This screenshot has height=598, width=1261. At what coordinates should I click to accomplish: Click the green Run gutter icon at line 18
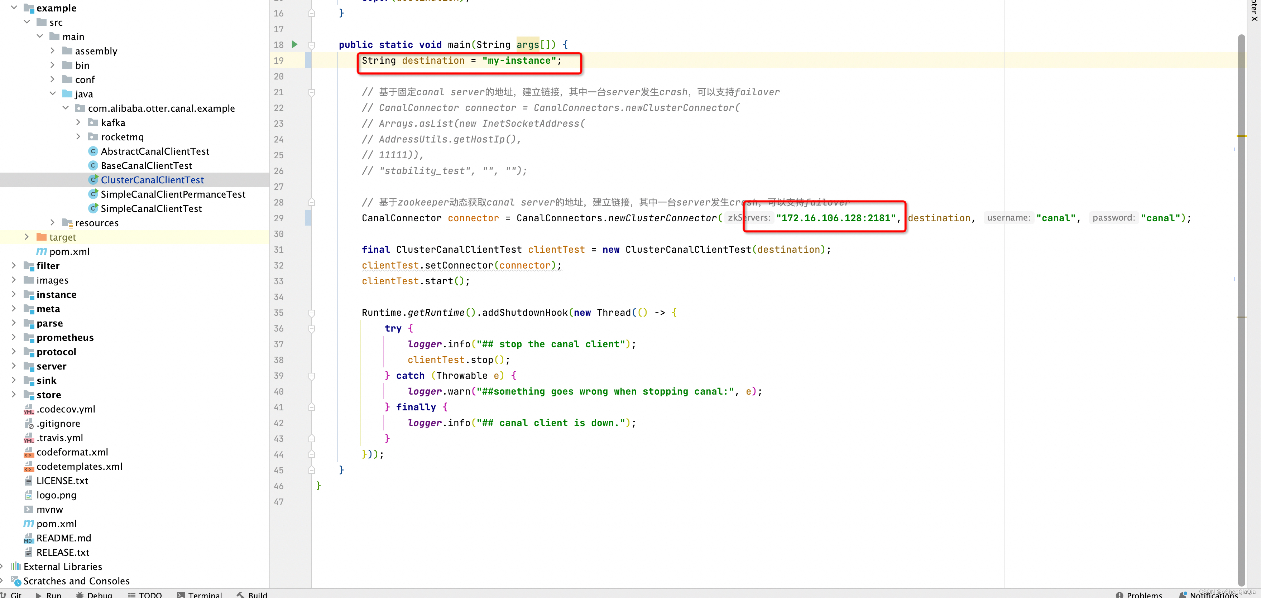294,44
